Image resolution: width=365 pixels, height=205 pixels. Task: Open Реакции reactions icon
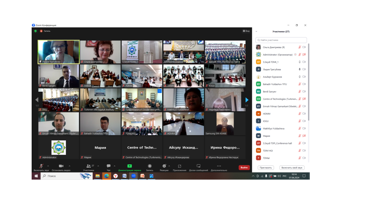(x=164, y=166)
